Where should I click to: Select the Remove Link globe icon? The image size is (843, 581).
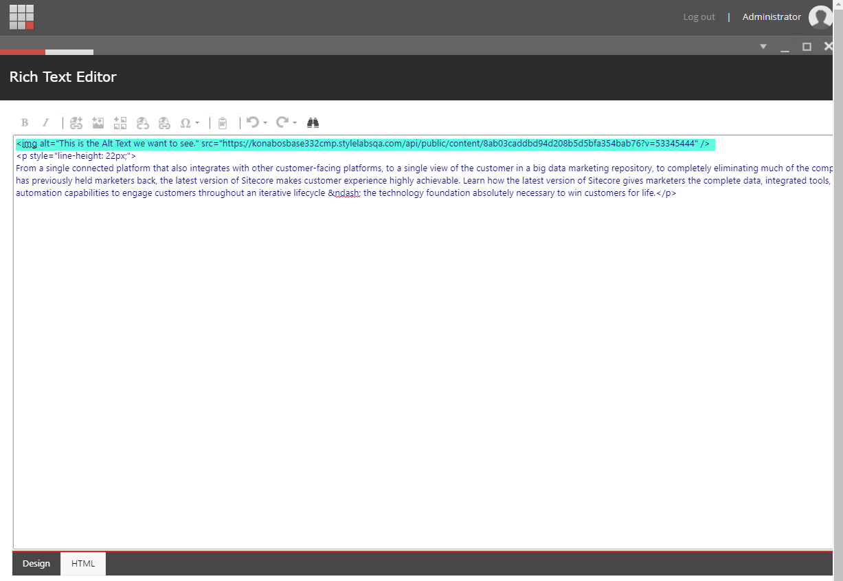pos(164,123)
